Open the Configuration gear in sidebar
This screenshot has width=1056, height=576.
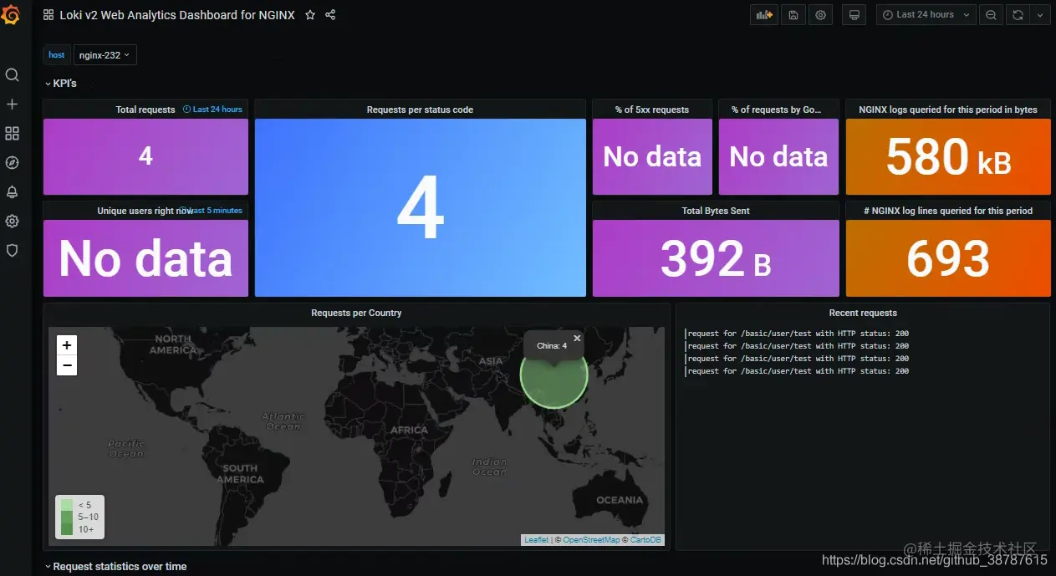click(12, 222)
